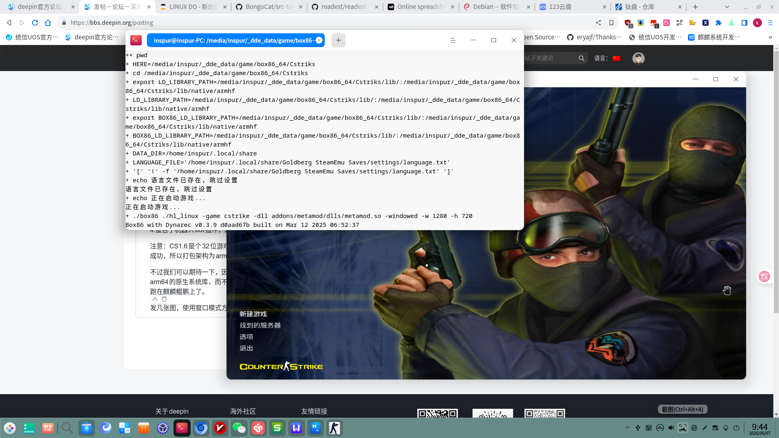The height and width of the screenshot is (438, 779).
Task: Open the volume speaker tray icon
Action: tap(671, 428)
